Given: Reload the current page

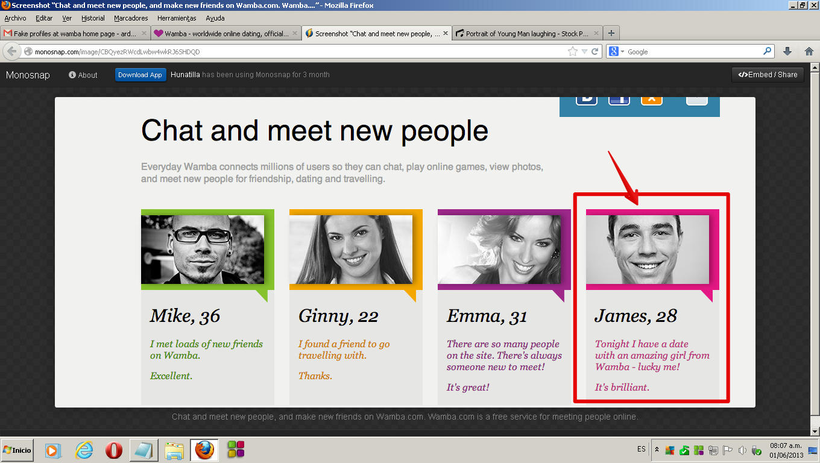Looking at the screenshot, I should (595, 52).
